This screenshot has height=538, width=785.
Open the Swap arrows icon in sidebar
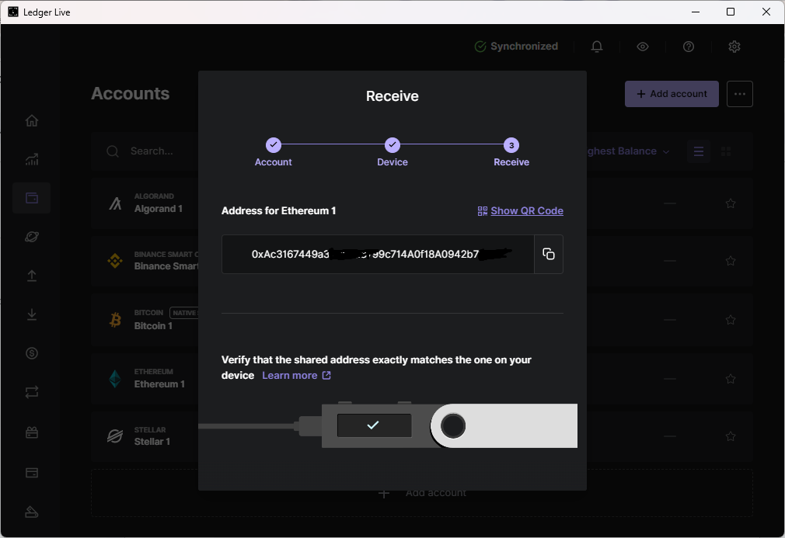[32, 392]
